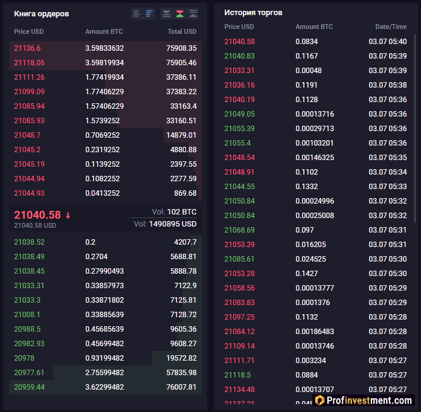Select the non-cumulative depth view icon
421x412 pixels.
(137, 13)
